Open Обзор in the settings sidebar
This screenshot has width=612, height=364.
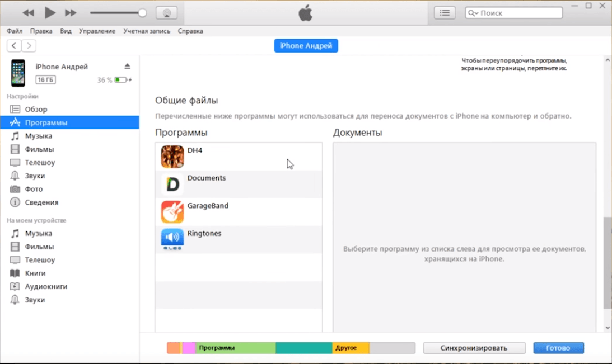coord(36,109)
